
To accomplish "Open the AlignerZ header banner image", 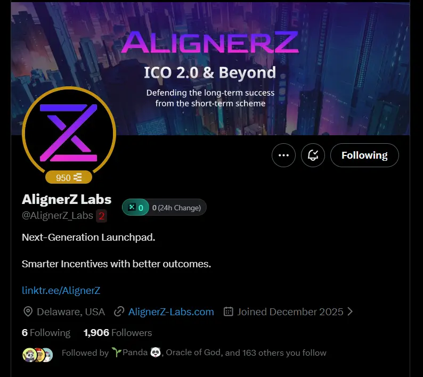I will point(210,69).
